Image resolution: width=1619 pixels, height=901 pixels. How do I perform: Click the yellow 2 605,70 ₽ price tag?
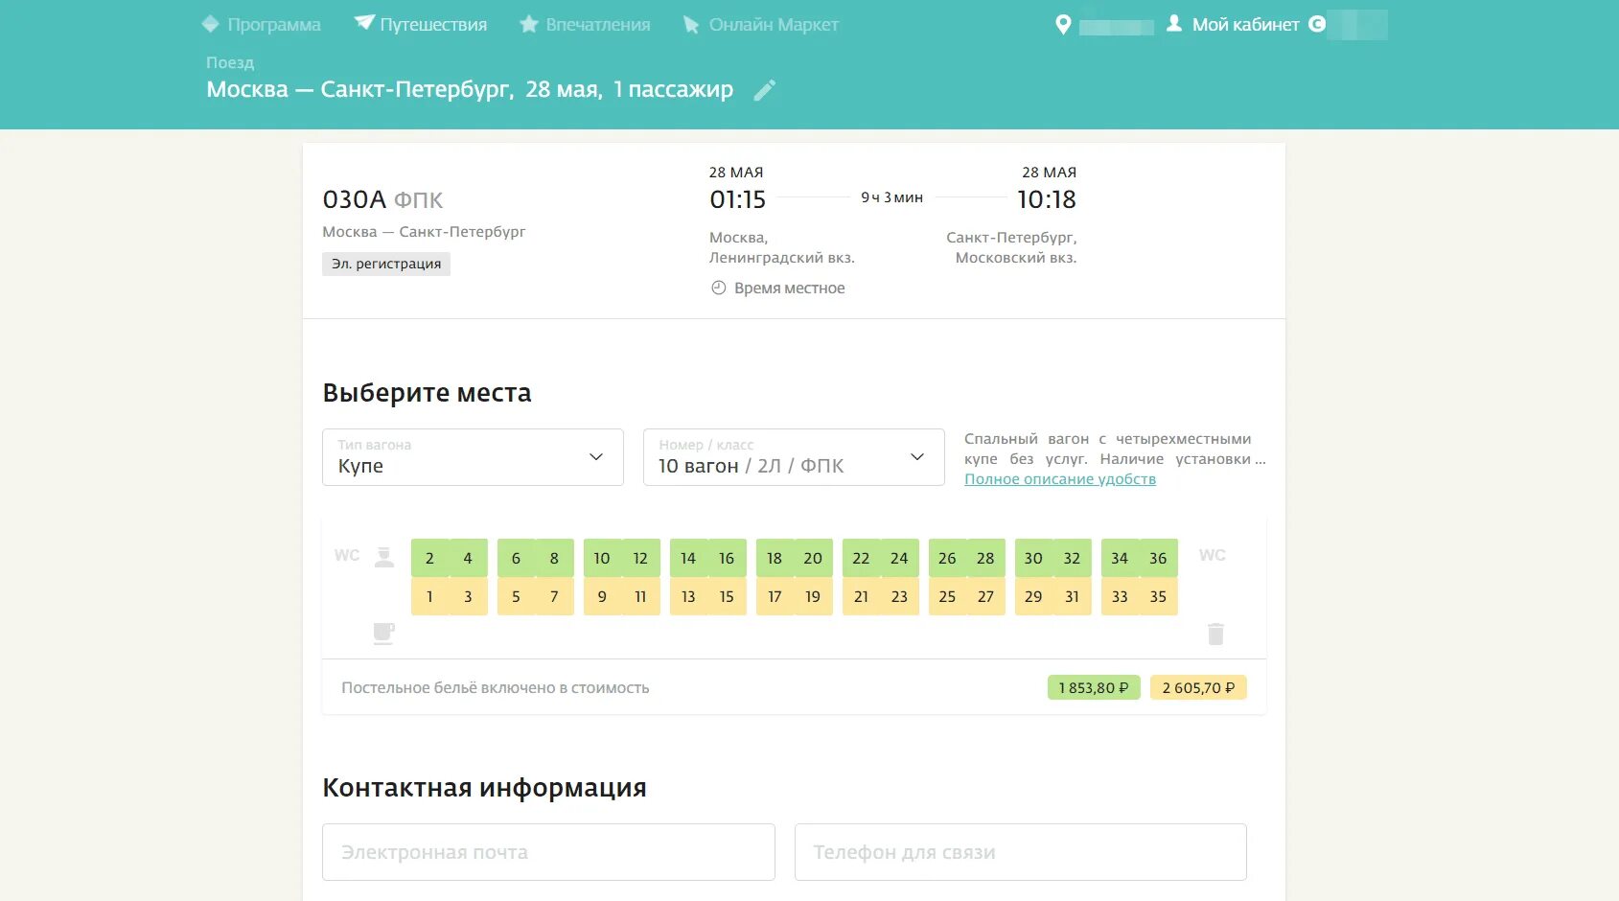click(x=1198, y=687)
